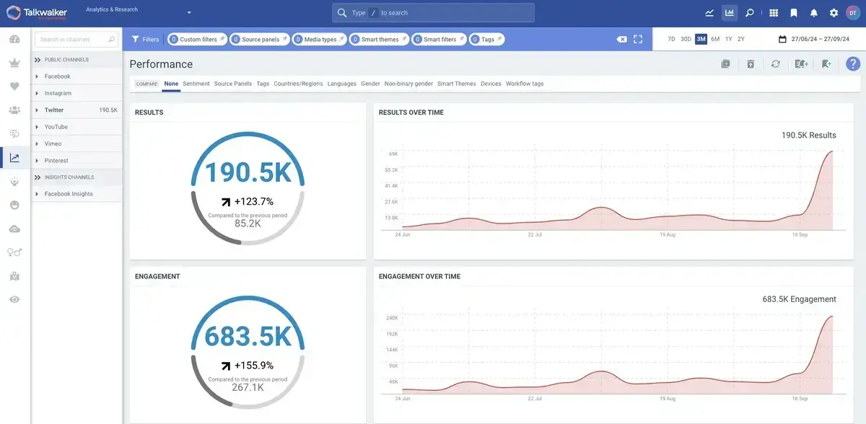866x424 pixels.
Task: Click the fullscreen expand icon in filter bar
Action: 638,40
